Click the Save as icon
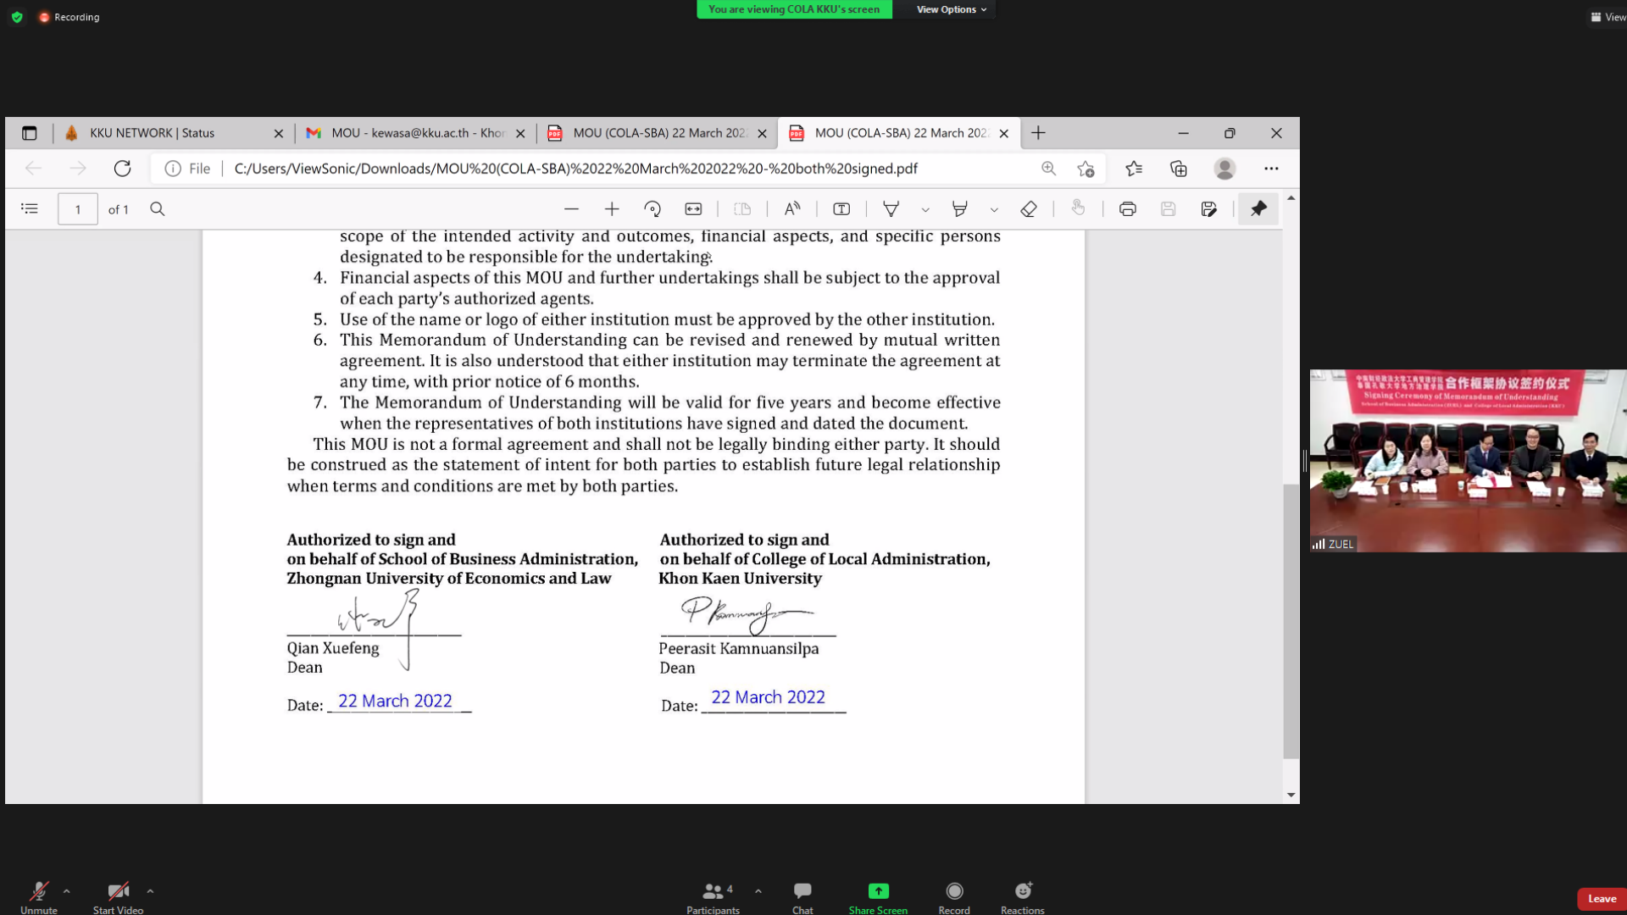Viewport: 1627px width, 915px height. pos(1209,208)
